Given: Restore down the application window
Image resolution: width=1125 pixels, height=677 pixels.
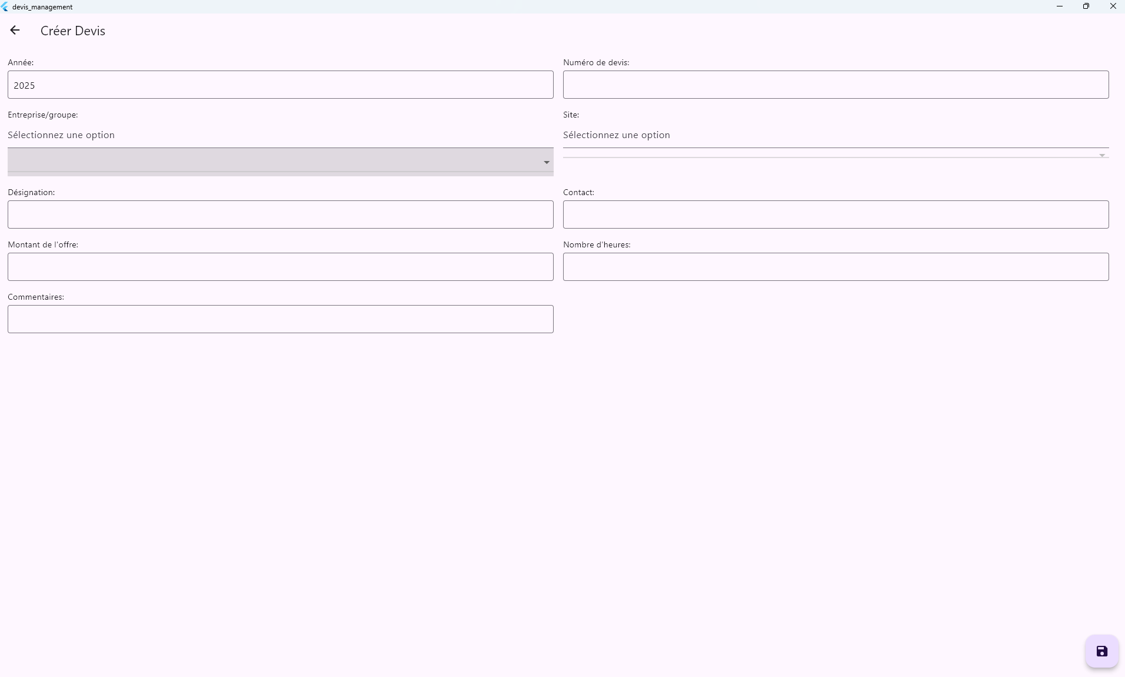Looking at the screenshot, I should [x=1086, y=6].
